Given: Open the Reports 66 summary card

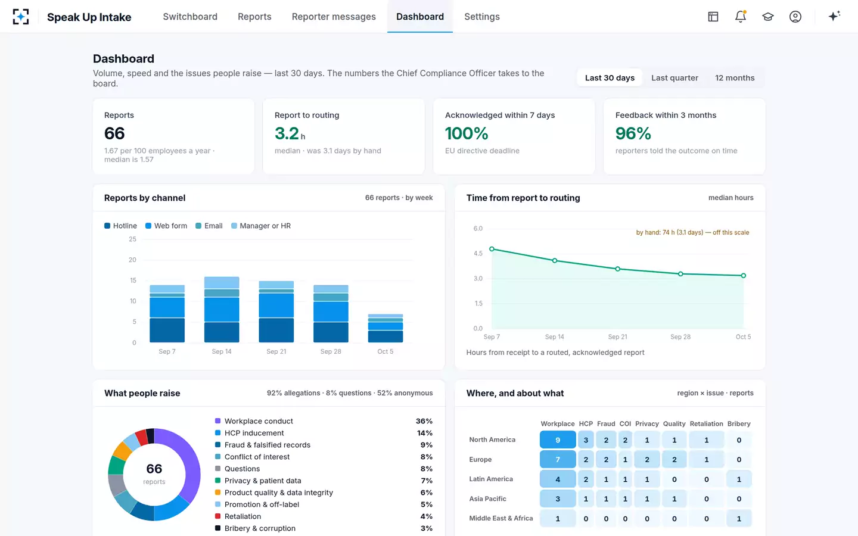Looking at the screenshot, I should click(173, 136).
